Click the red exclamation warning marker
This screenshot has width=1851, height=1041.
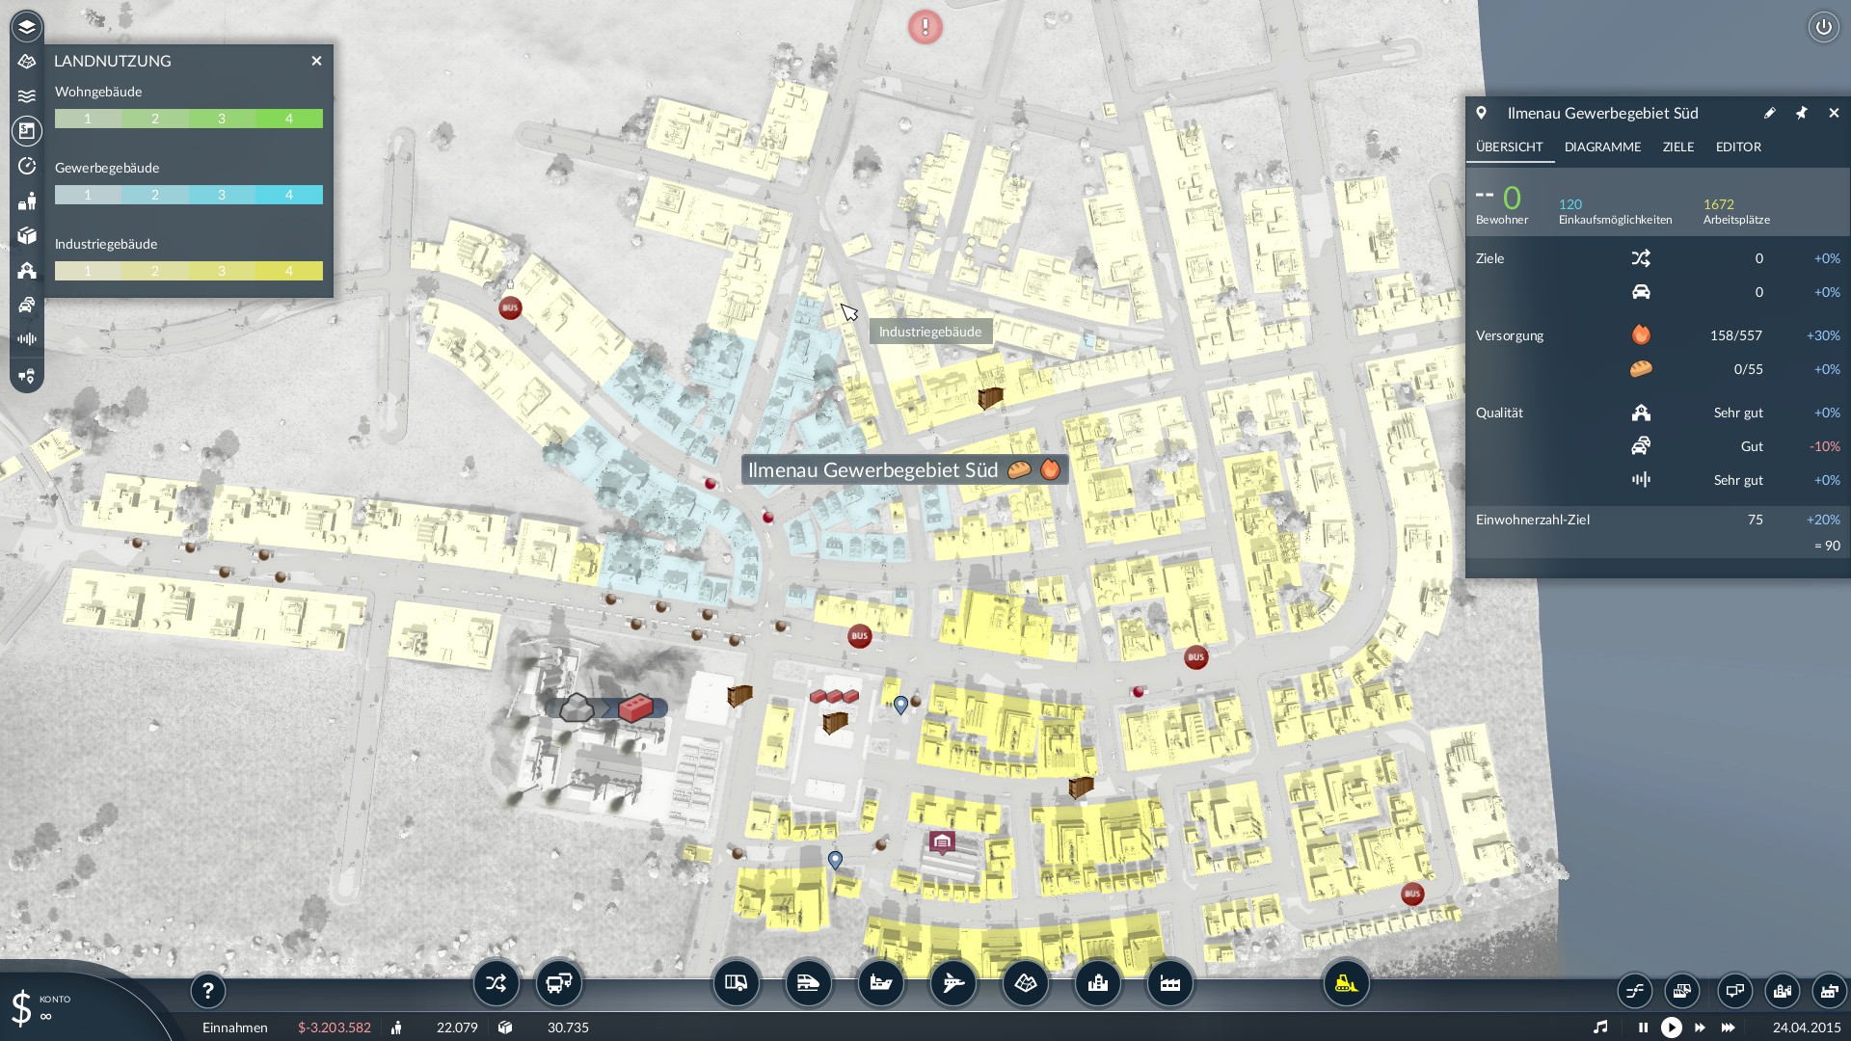pyautogui.click(x=925, y=27)
